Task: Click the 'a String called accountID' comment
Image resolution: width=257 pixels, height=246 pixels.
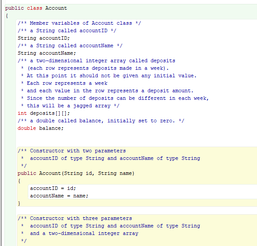Action: click(x=67, y=30)
